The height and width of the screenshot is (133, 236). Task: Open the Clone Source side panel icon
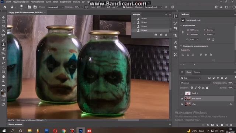(176, 35)
